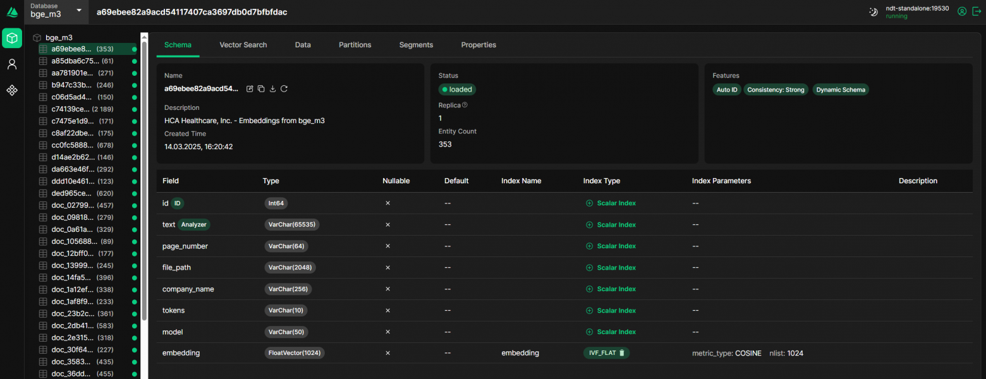
Task: Open the Collections cube sidebar icon
Action: [12, 38]
